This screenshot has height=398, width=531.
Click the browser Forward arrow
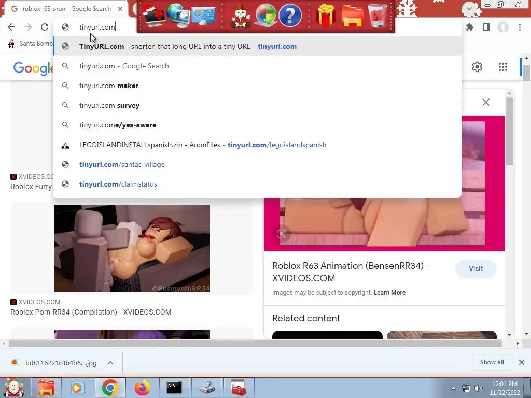(28, 27)
